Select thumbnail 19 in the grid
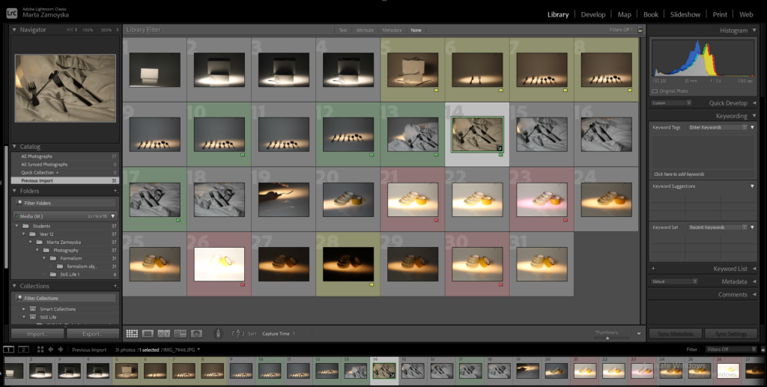 (x=284, y=199)
